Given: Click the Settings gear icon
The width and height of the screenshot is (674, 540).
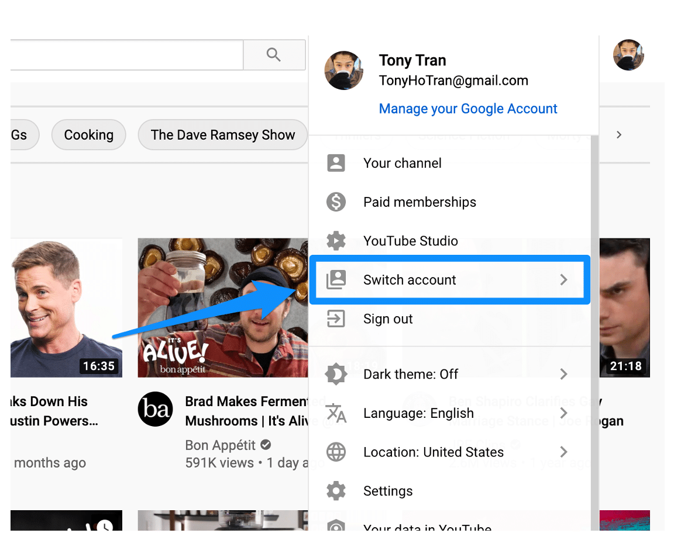Looking at the screenshot, I should [336, 491].
